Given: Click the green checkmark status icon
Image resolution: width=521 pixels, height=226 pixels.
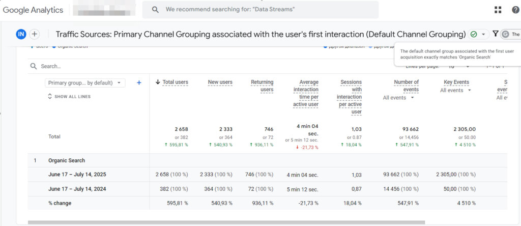Looking at the screenshot, I should click(x=474, y=34).
